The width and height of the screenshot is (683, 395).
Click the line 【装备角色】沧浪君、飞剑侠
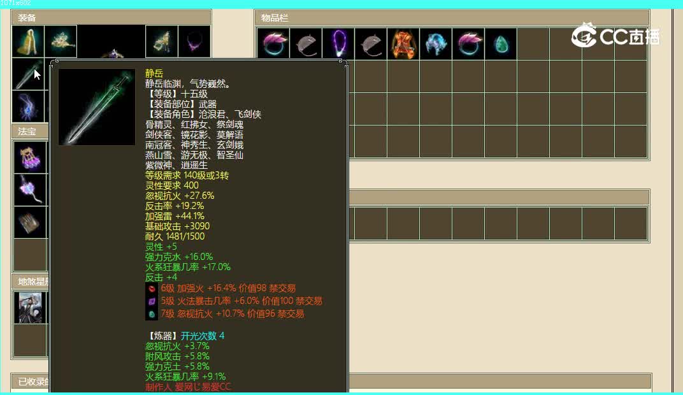203,114
